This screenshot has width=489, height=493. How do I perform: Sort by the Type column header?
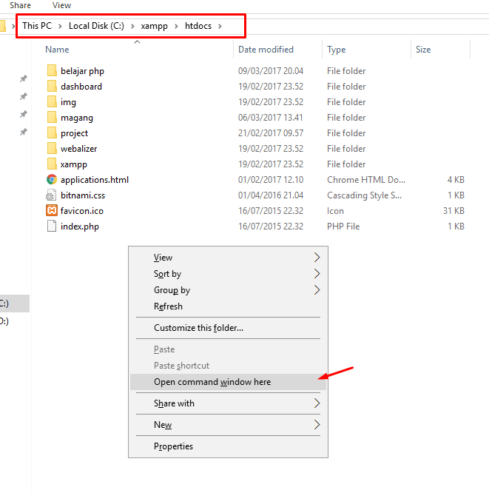tap(337, 50)
